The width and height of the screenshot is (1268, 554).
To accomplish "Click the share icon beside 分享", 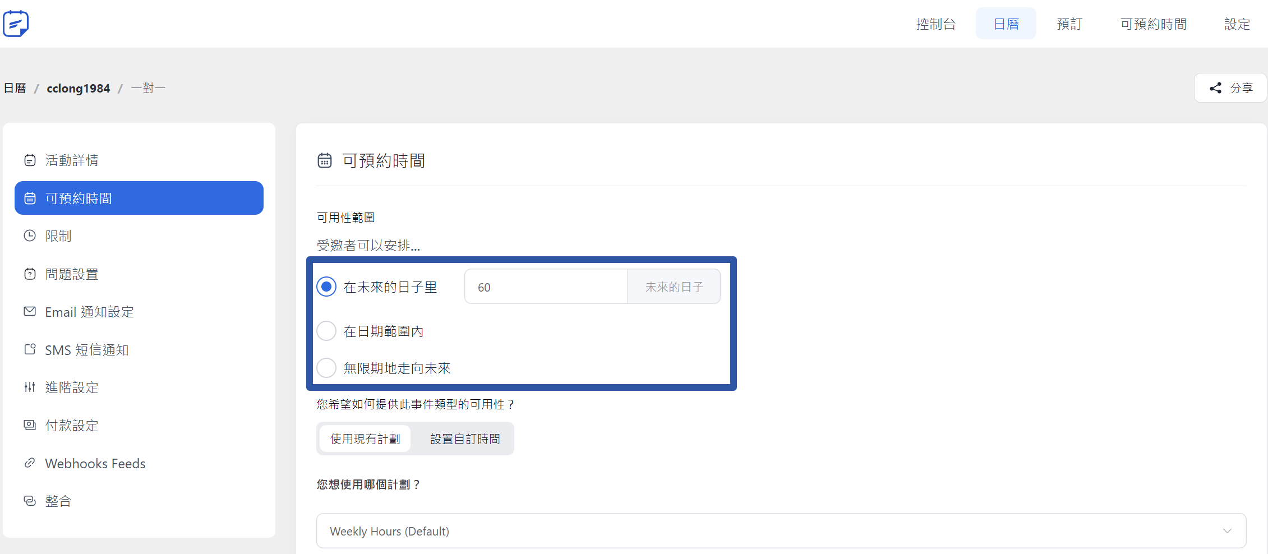I will (1215, 88).
